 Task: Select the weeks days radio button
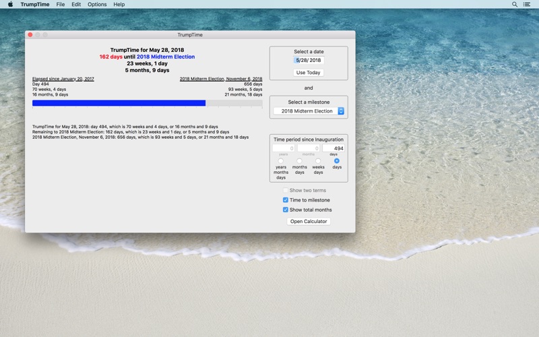point(318,160)
